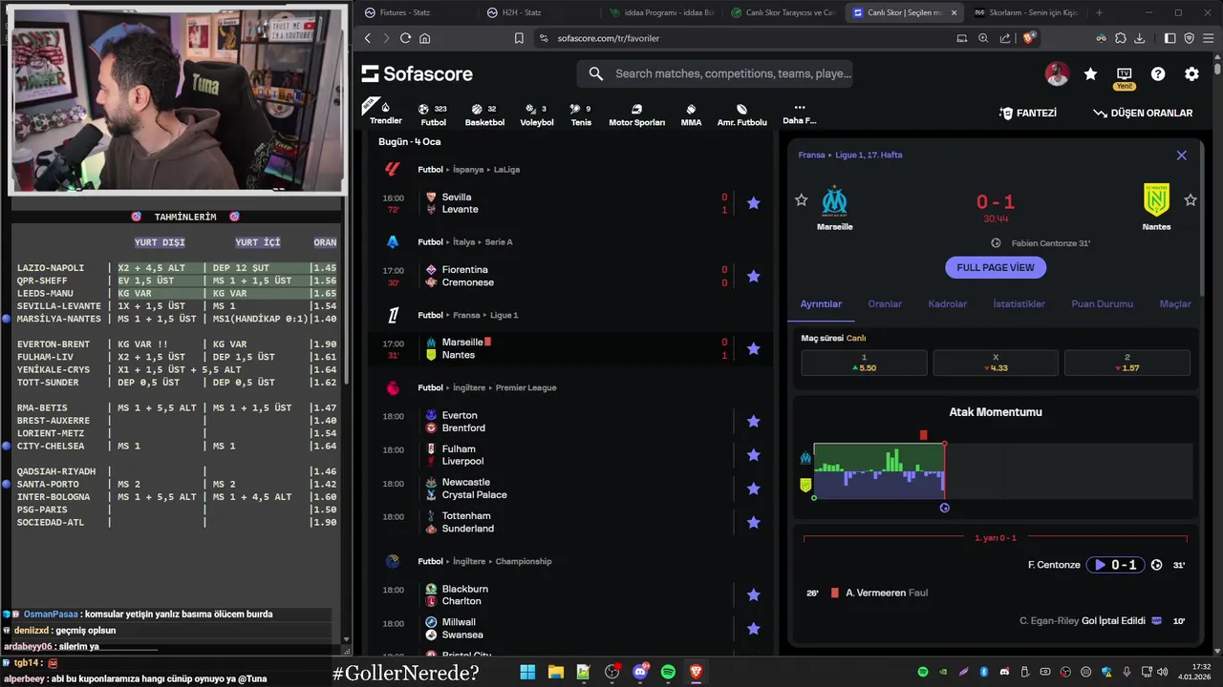The height and width of the screenshot is (687, 1223).
Task: Reload the Sofascore page
Action: pos(405,38)
